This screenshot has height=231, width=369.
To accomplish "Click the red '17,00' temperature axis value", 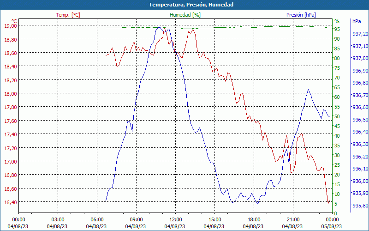I will tap(11, 162).
